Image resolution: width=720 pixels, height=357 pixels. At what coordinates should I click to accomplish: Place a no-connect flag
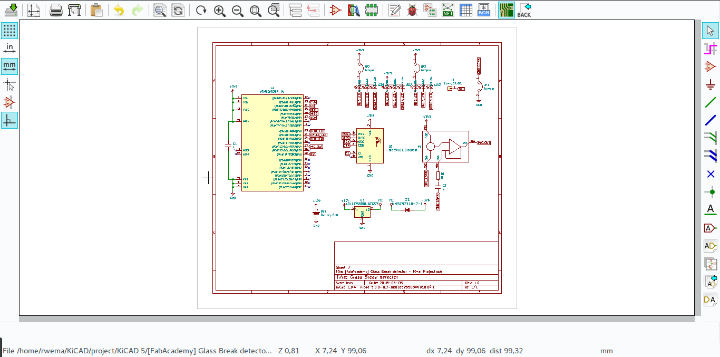point(711,173)
